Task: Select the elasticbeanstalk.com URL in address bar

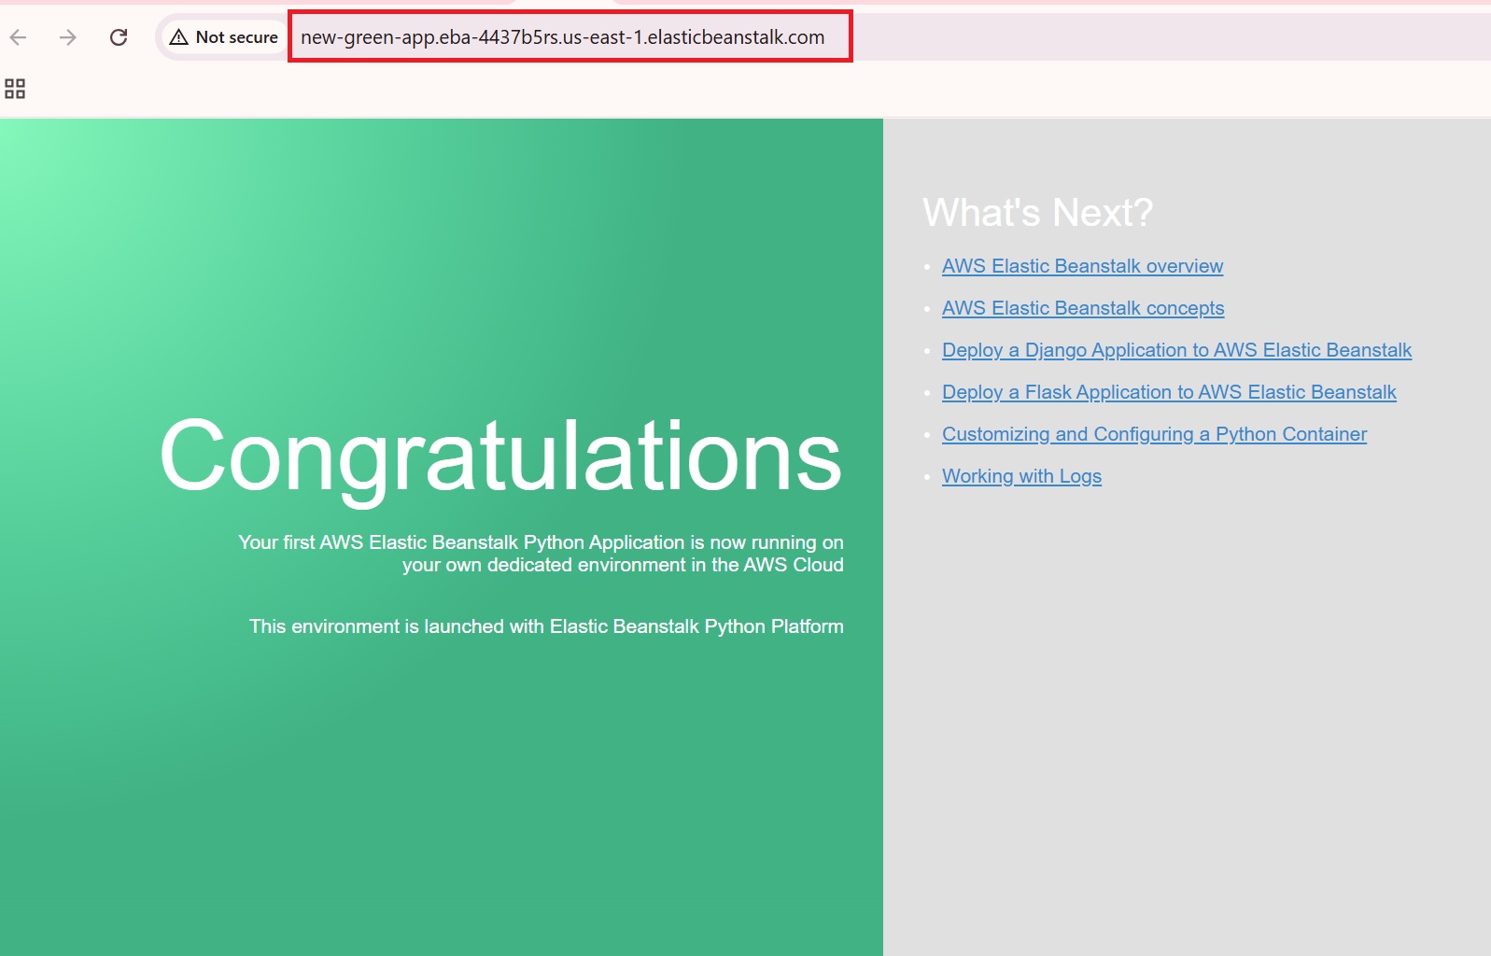Action: point(562,37)
